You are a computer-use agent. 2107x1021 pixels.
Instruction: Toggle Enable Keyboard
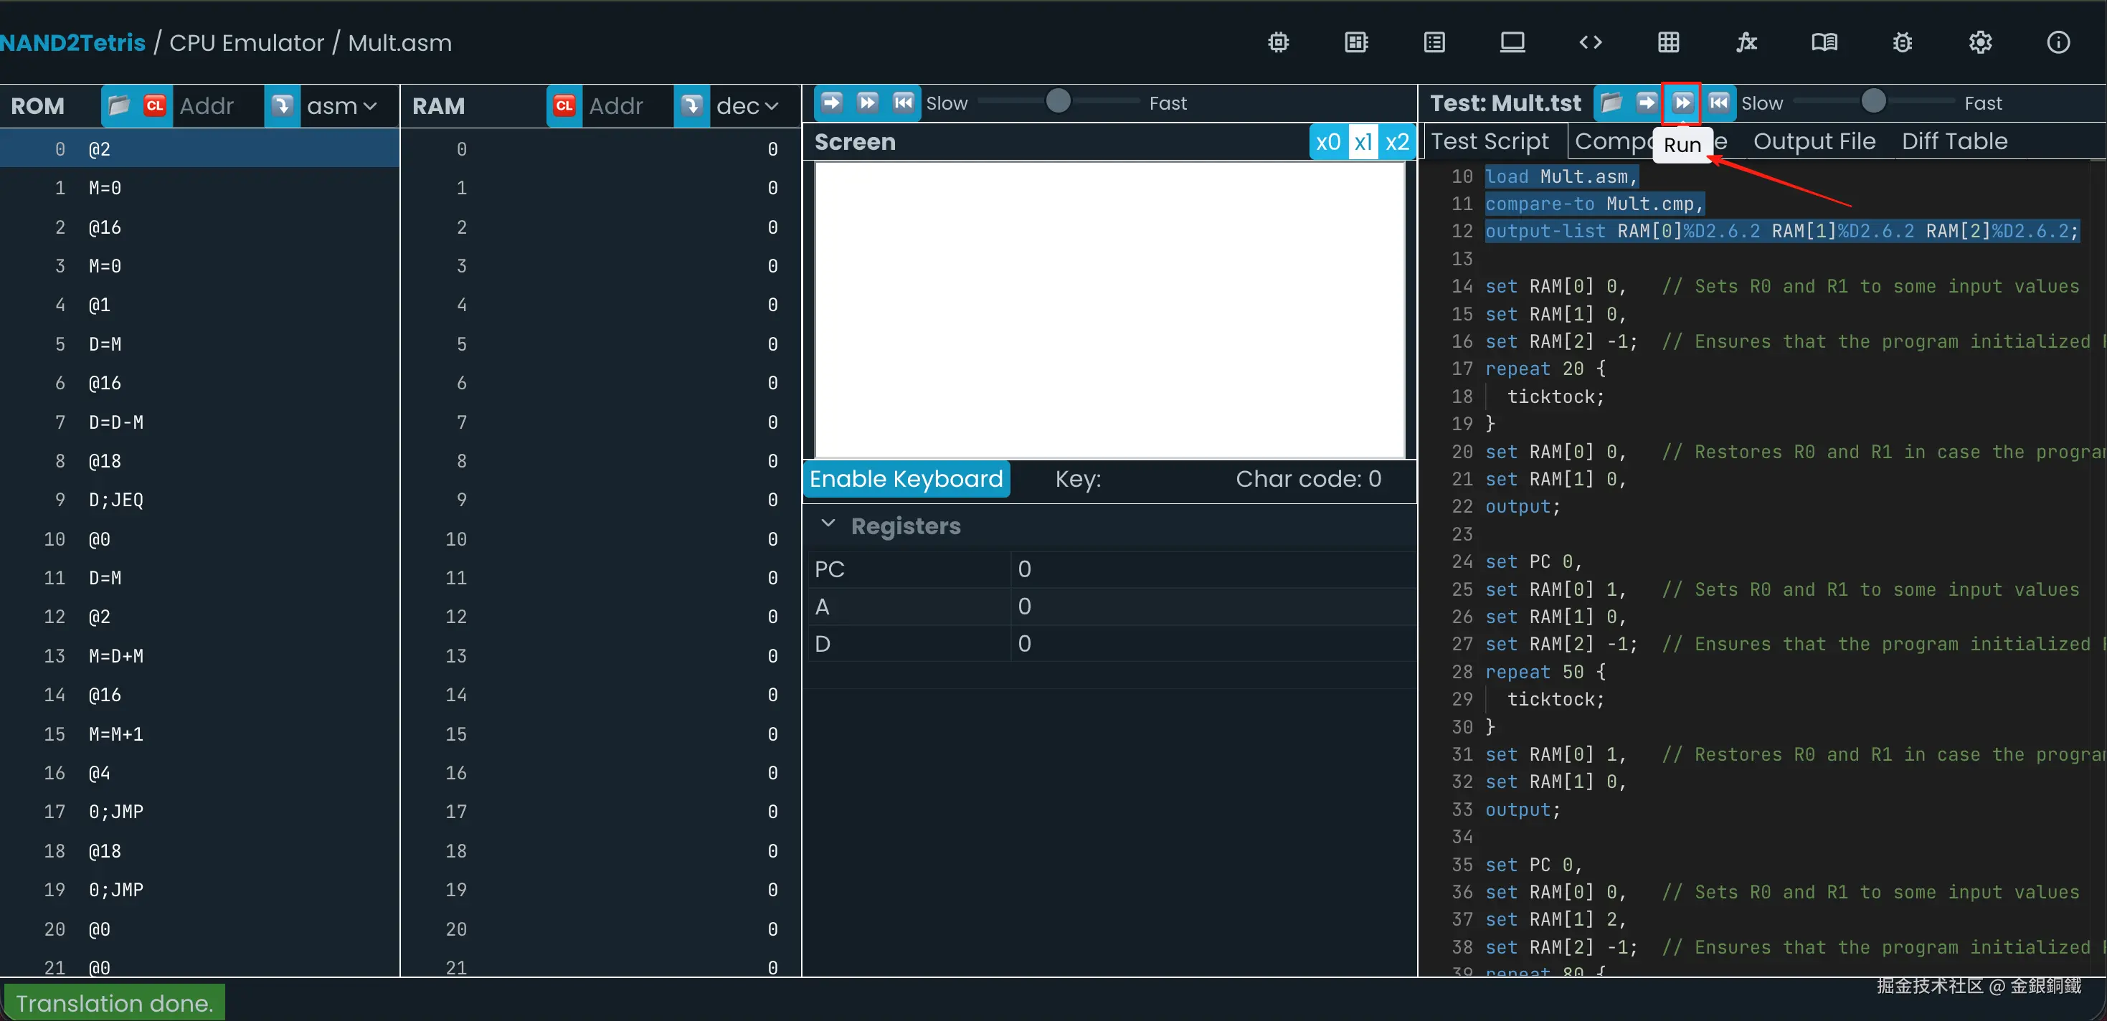click(x=906, y=479)
